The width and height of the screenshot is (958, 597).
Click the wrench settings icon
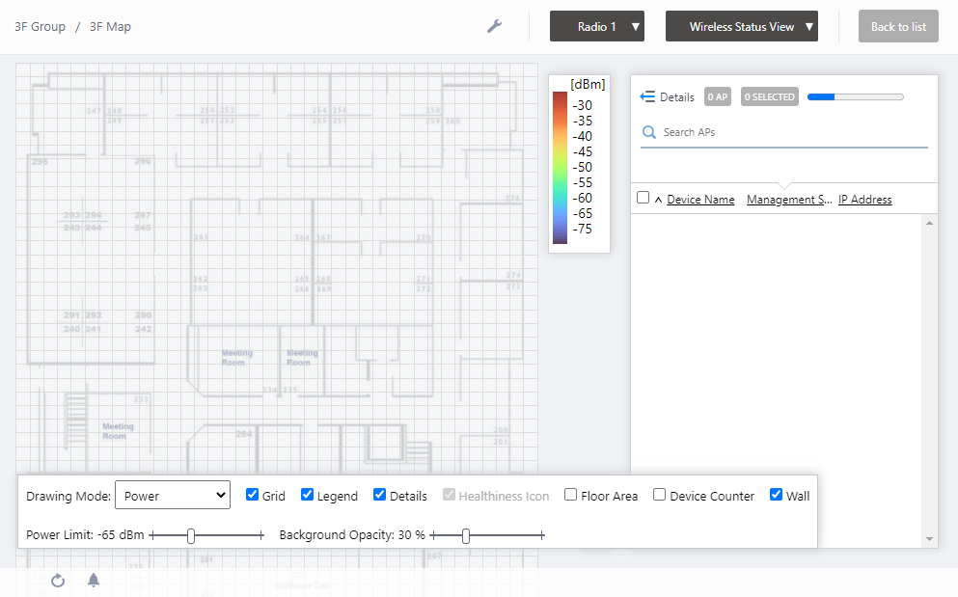click(494, 26)
